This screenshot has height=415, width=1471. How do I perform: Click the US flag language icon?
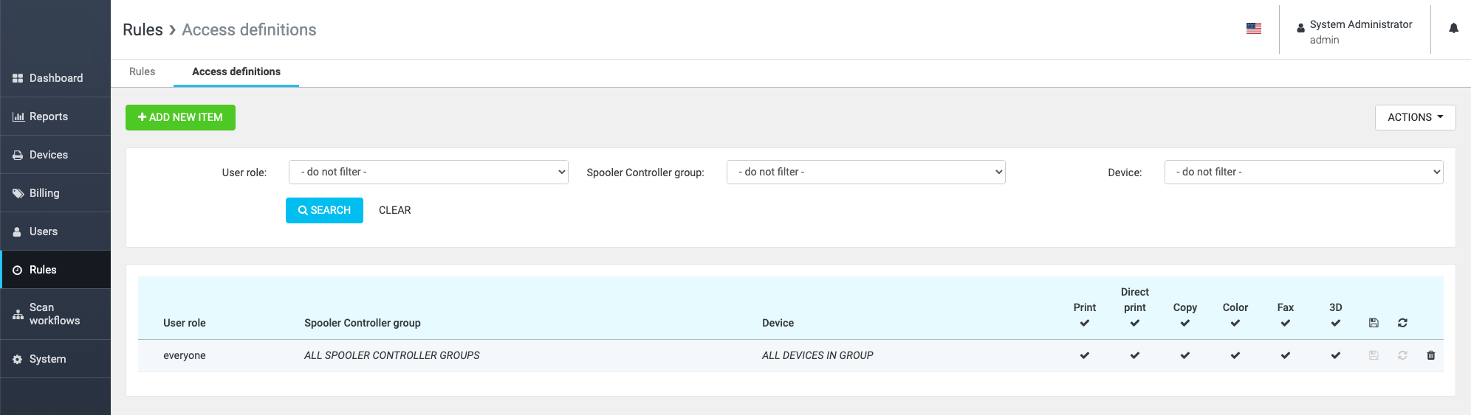(1253, 29)
